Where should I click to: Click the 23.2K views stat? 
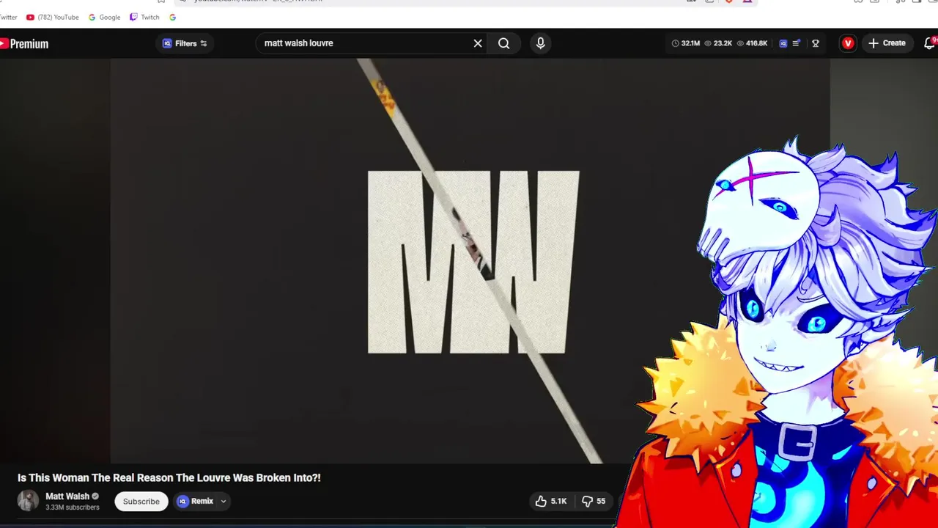(718, 43)
